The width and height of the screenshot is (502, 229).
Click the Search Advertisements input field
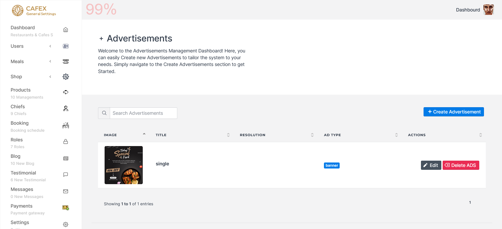coord(143,113)
